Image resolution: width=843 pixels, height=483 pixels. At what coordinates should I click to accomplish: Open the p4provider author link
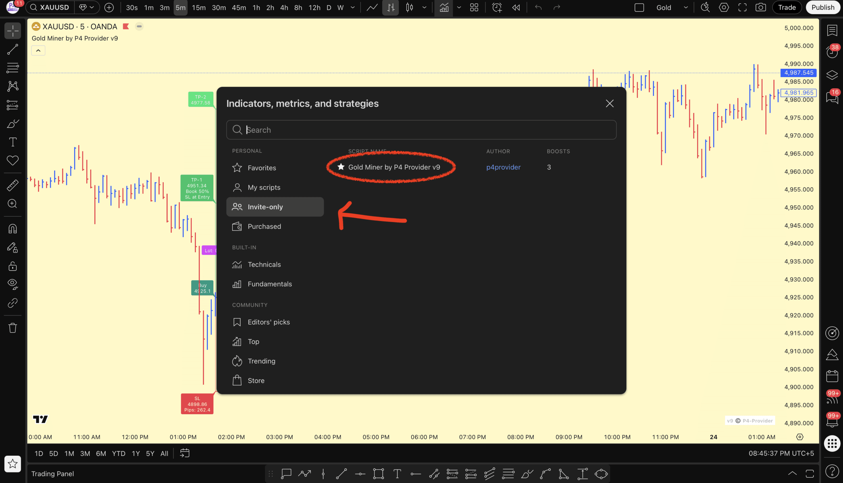click(503, 167)
